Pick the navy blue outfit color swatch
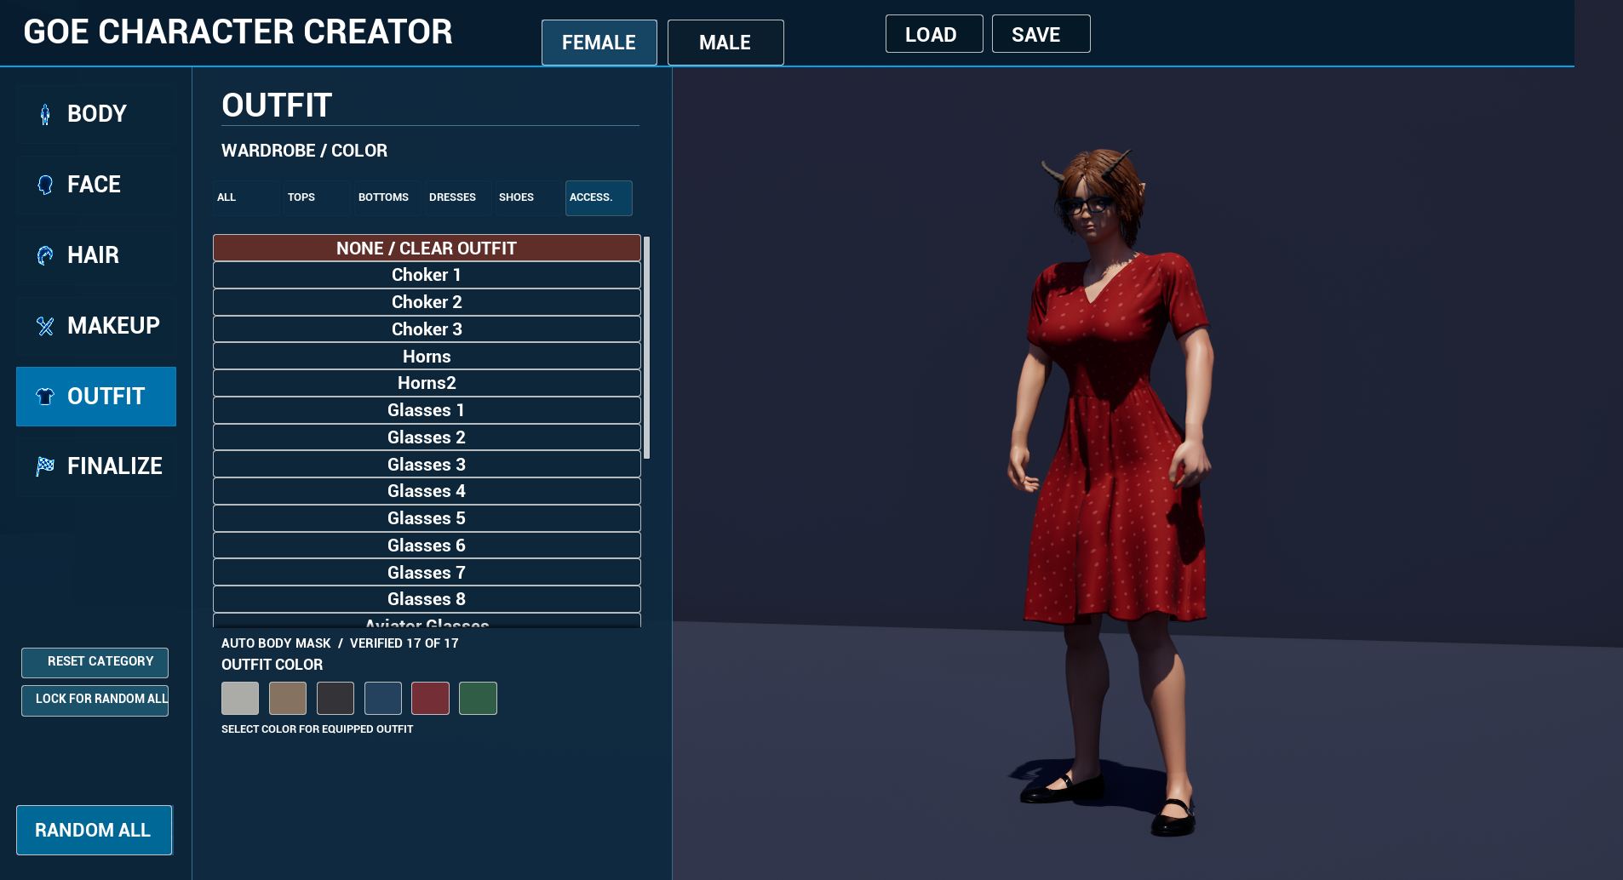The image size is (1623, 880). 383,698
